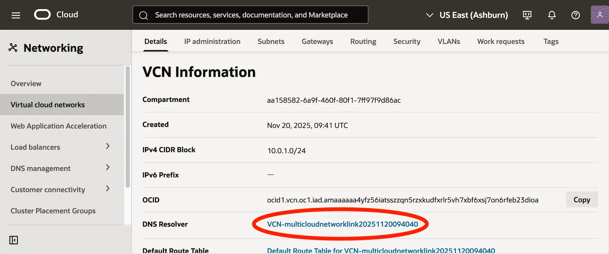Click the OCID value text
The width and height of the screenshot is (609, 254).
[403, 200]
